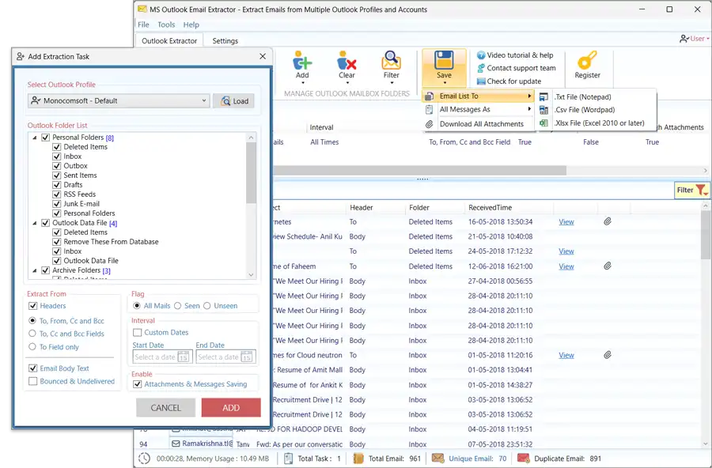712x468 pixels.
Task: Click the Add mailbox folders icon
Action: pos(302,60)
